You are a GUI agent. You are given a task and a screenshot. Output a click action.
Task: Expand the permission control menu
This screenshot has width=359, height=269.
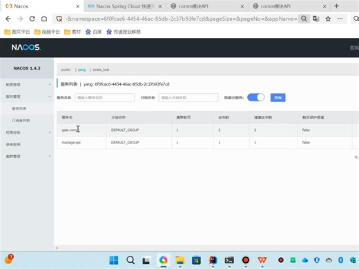27,132
